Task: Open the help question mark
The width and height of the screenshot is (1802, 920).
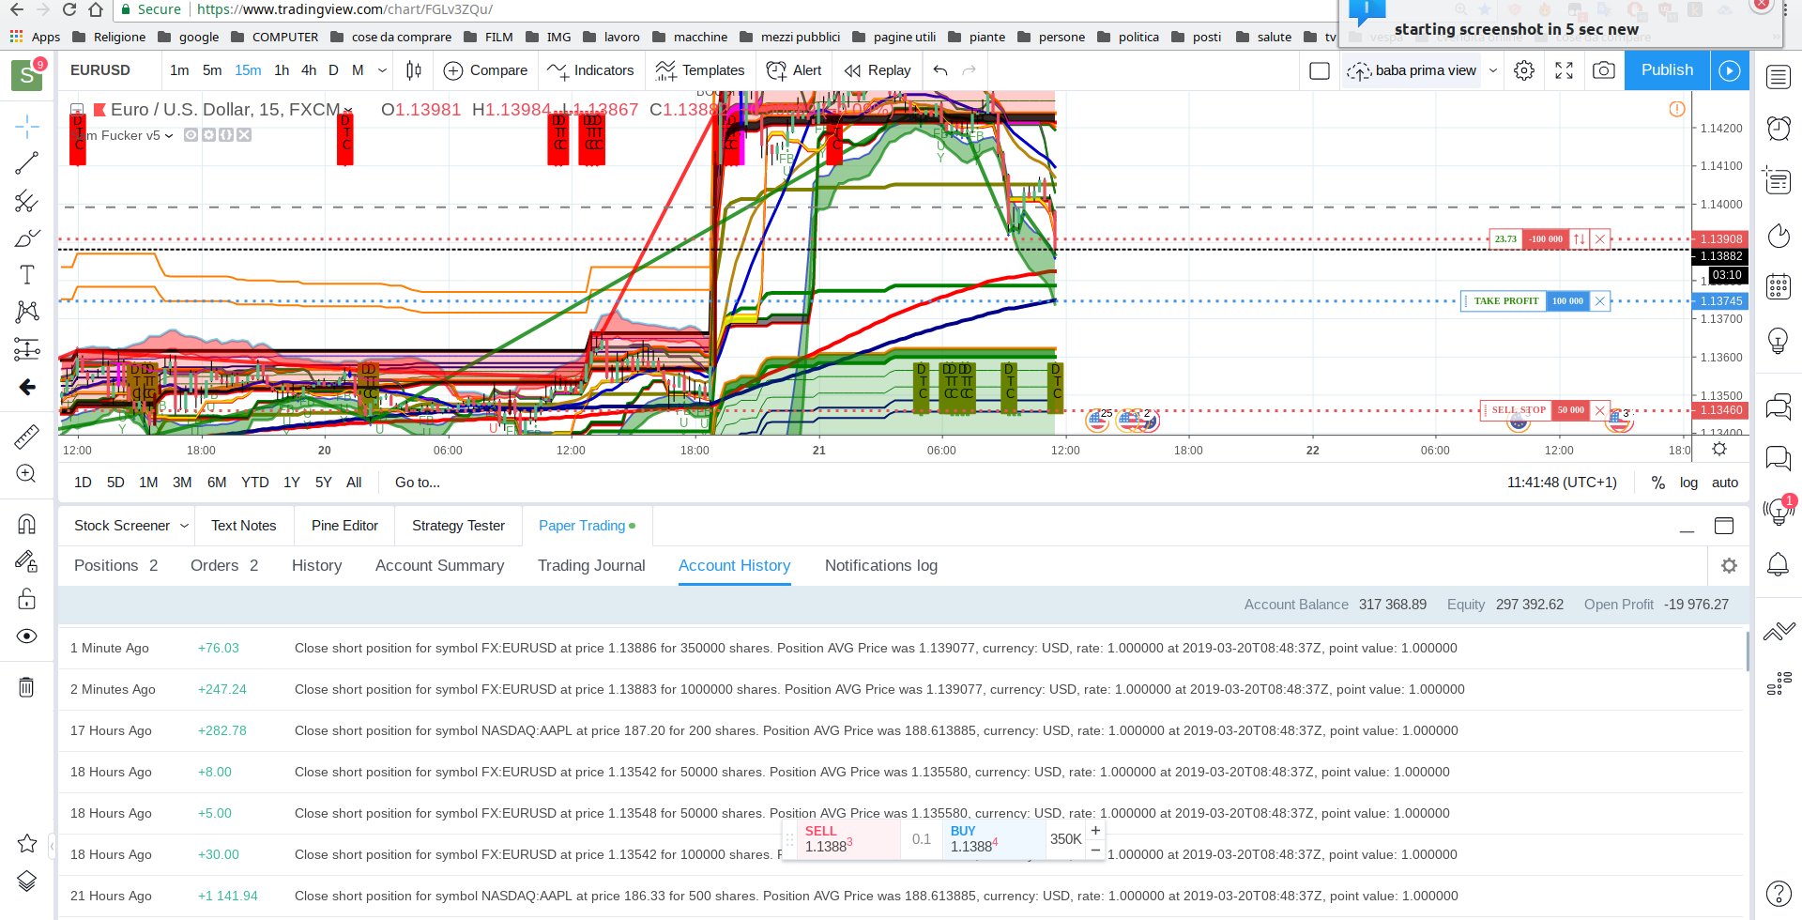Action: [x=1779, y=894]
